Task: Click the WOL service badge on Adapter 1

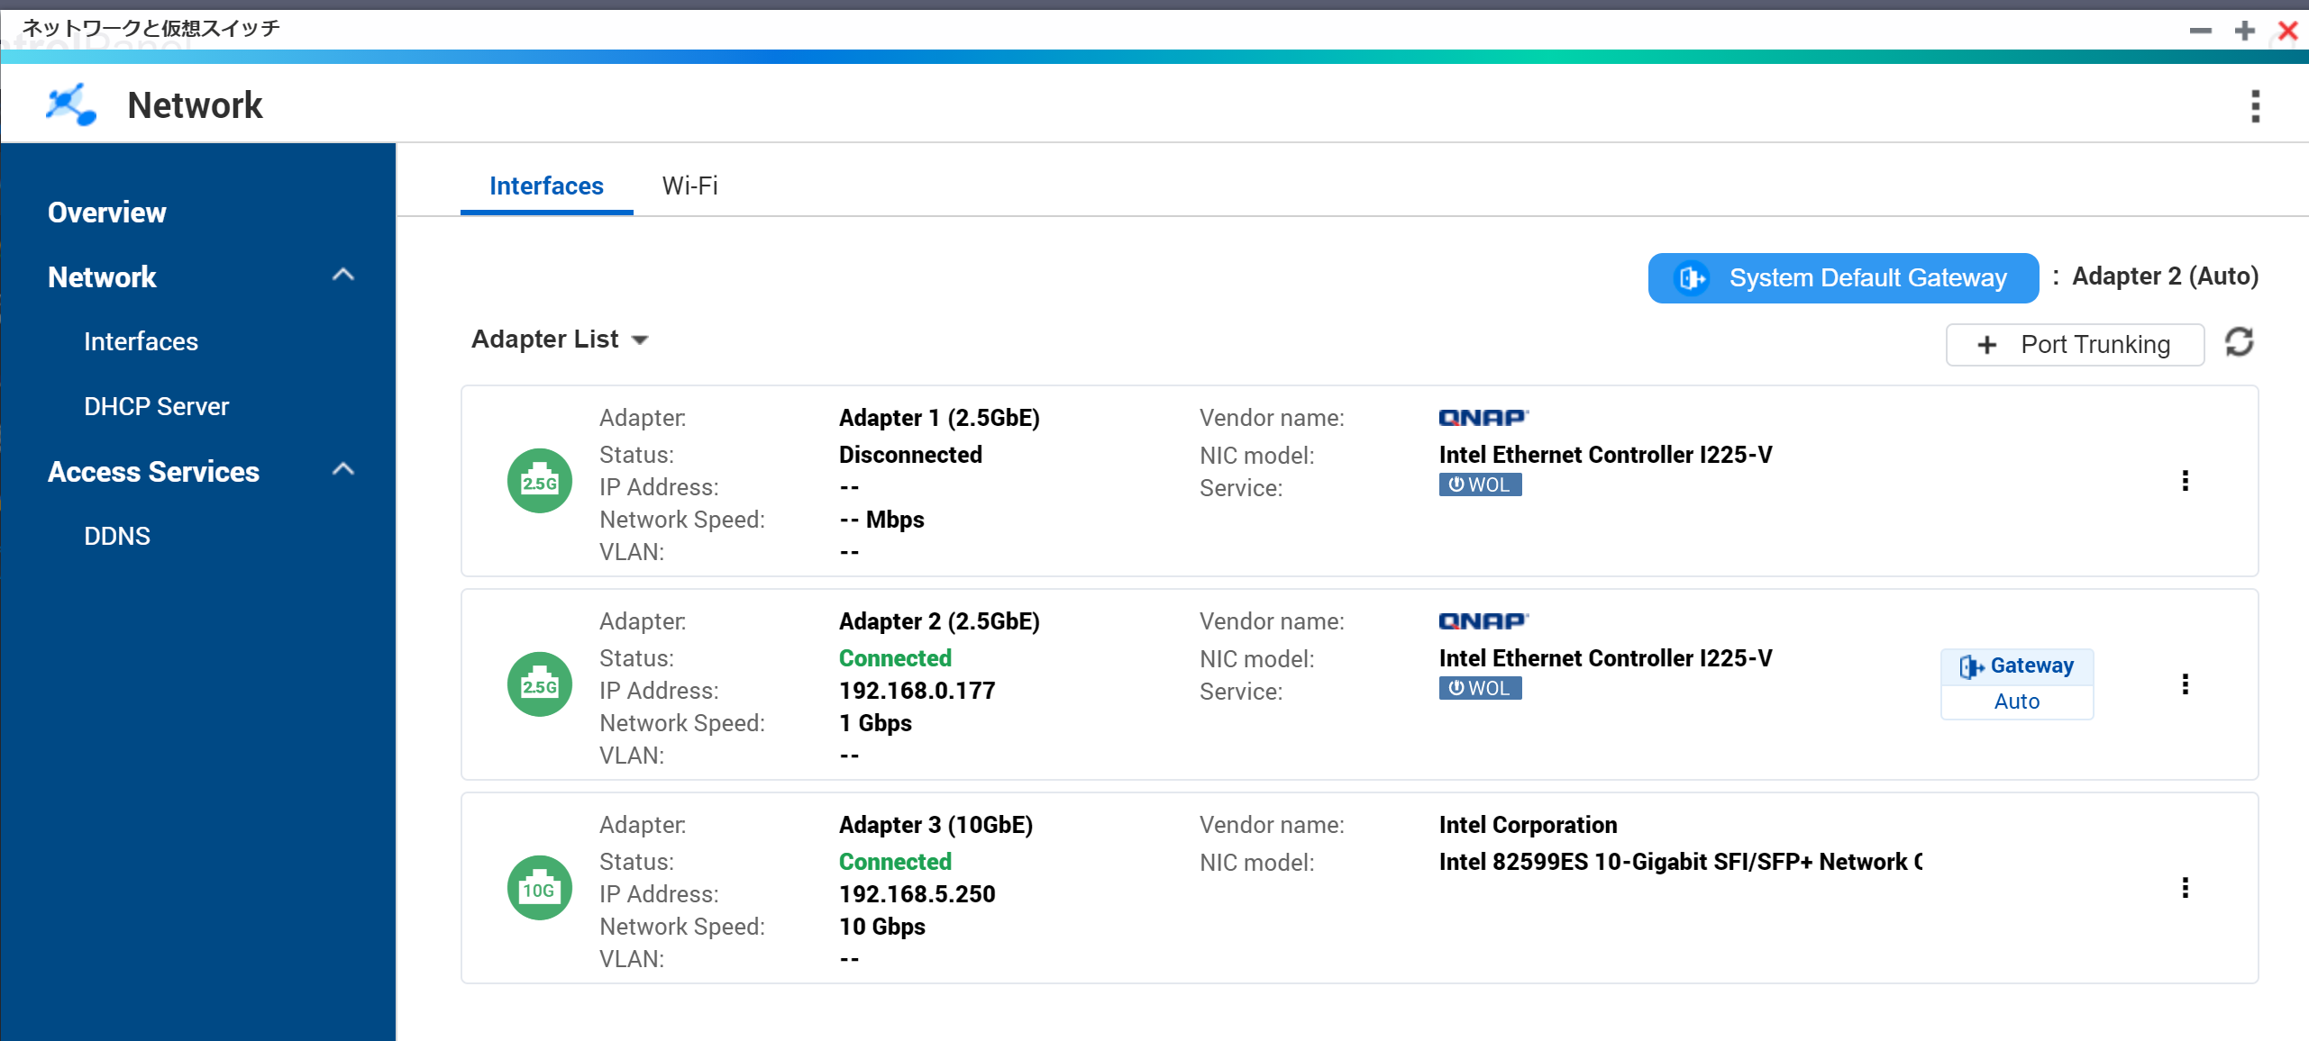Action: coord(1479,484)
